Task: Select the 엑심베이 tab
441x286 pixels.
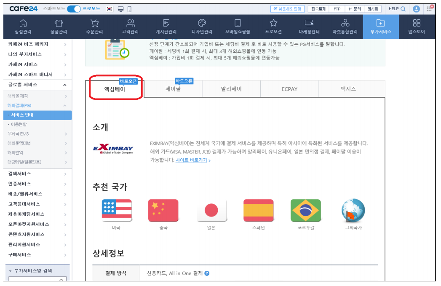Action: tap(115, 89)
